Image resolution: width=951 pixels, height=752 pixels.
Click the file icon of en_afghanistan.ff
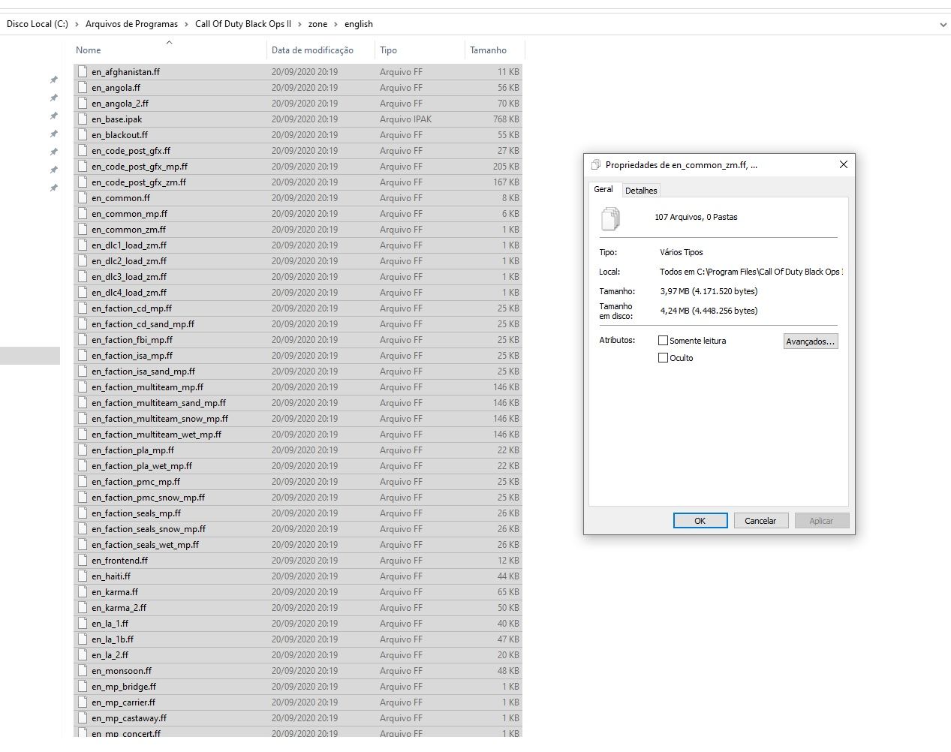[83, 72]
